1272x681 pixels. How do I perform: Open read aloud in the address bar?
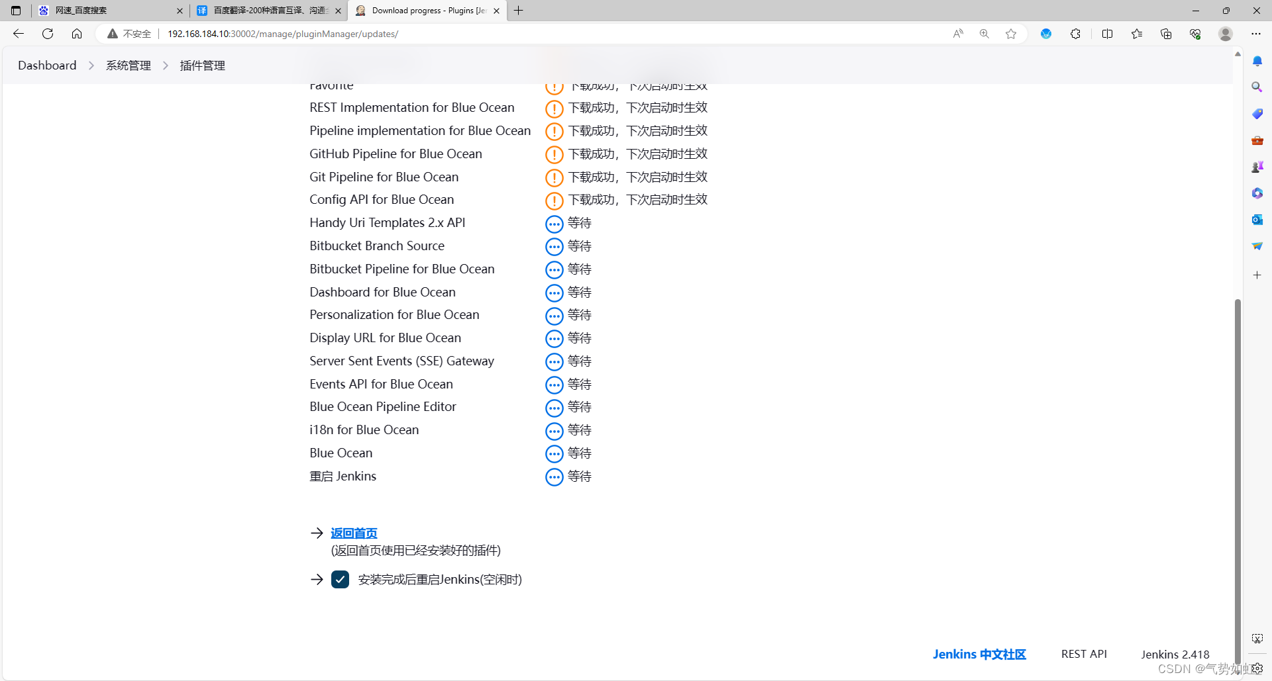tap(958, 34)
